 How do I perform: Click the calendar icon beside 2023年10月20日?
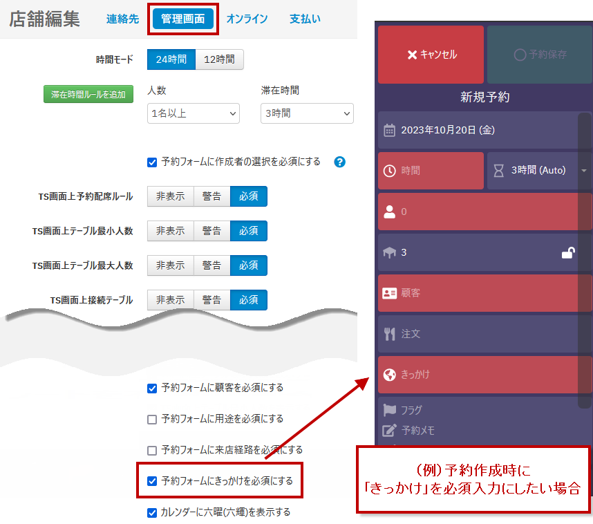[389, 130]
